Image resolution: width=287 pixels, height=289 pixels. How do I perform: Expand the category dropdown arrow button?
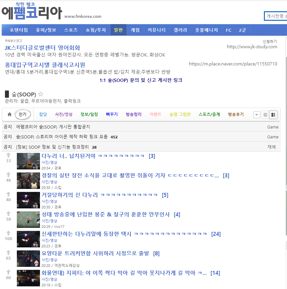pos(257,115)
